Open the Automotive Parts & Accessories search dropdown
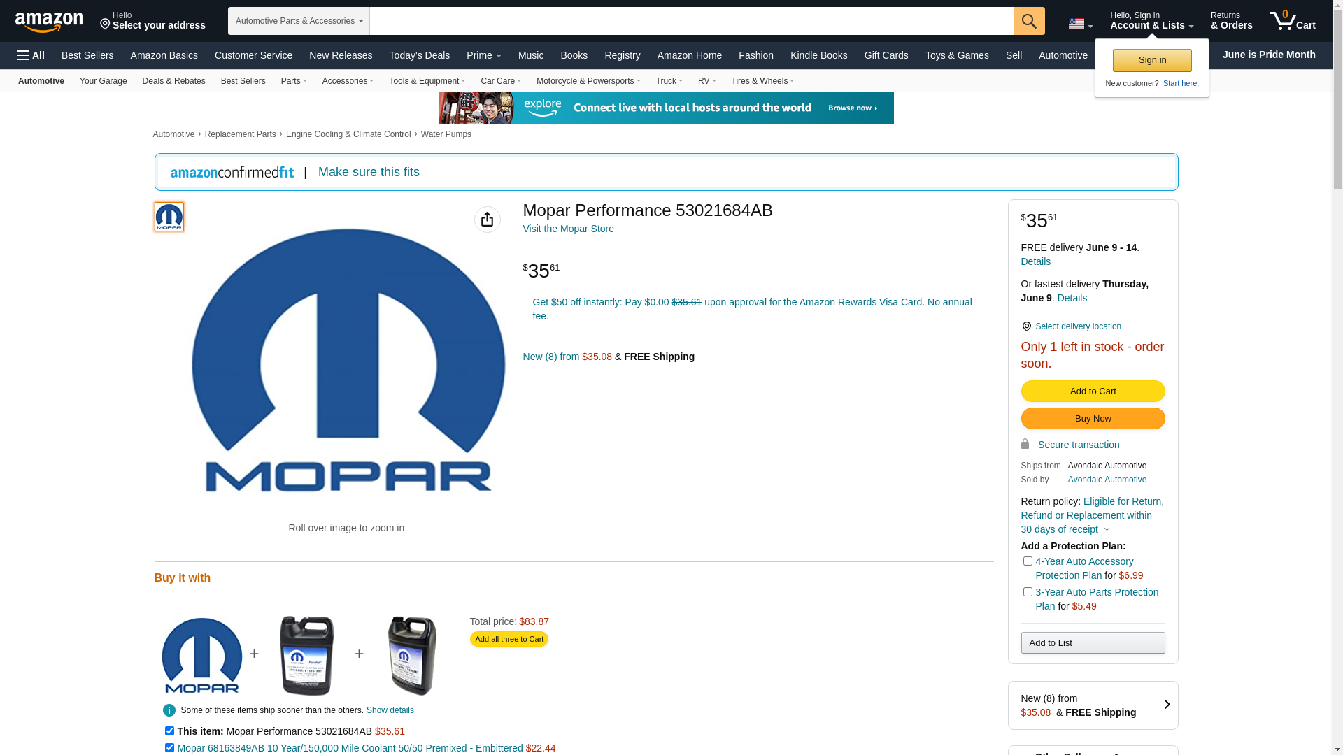The width and height of the screenshot is (1343, 755). (x=299, y=21)
